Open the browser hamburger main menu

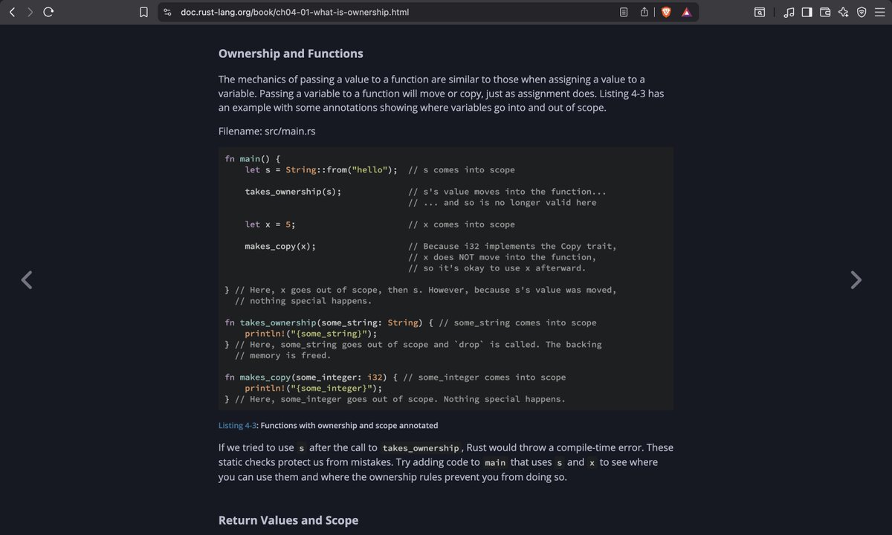pyautogui.click(x=879, y=12)
